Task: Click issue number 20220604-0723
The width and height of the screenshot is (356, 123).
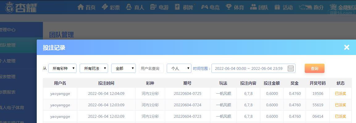Action: pos(187,117)
